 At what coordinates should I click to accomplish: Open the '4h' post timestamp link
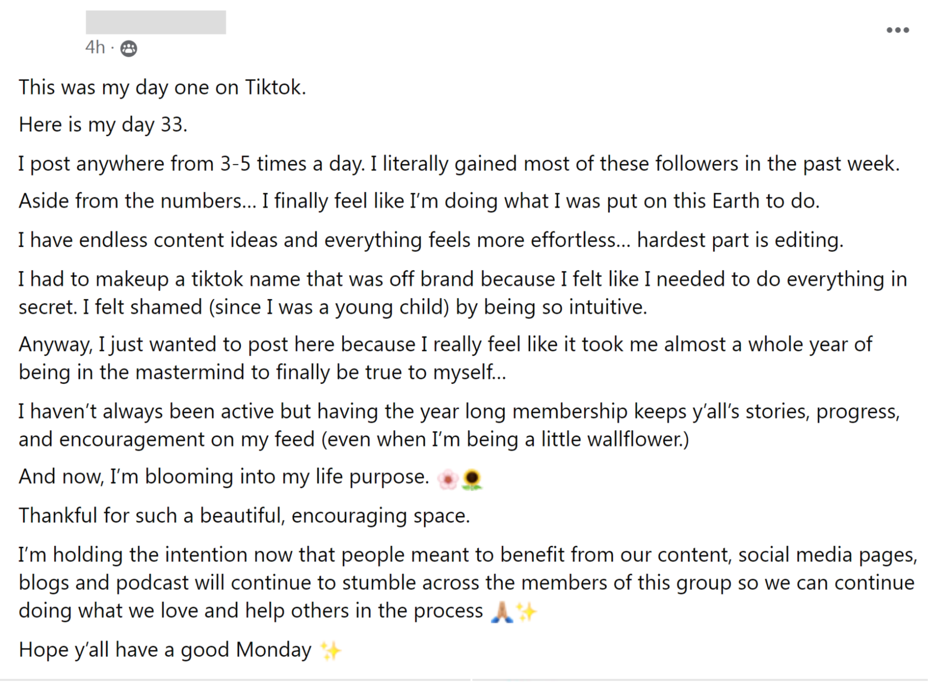coord(95,47)
